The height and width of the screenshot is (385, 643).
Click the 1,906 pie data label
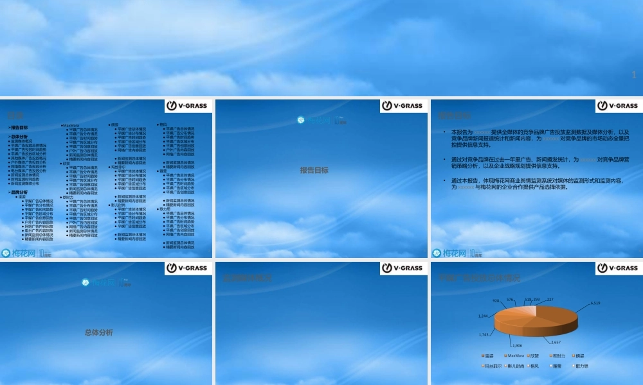517,346
